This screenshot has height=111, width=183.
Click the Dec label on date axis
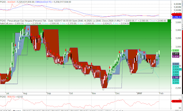tap(118, 93)
